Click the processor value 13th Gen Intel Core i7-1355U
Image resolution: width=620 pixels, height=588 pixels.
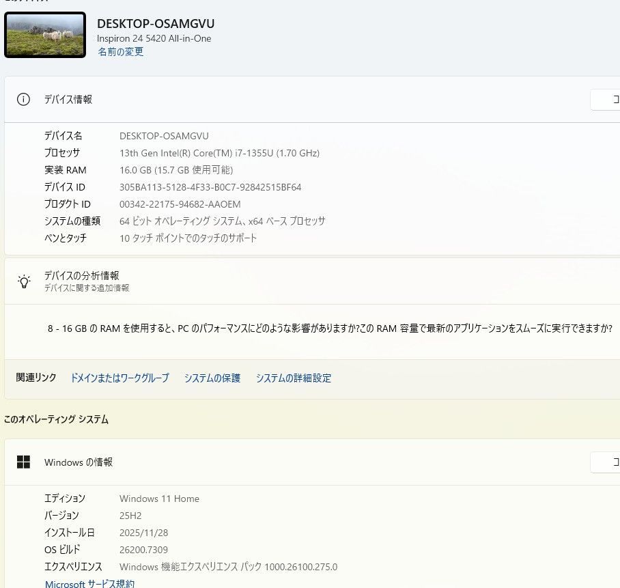coord(219,153)
